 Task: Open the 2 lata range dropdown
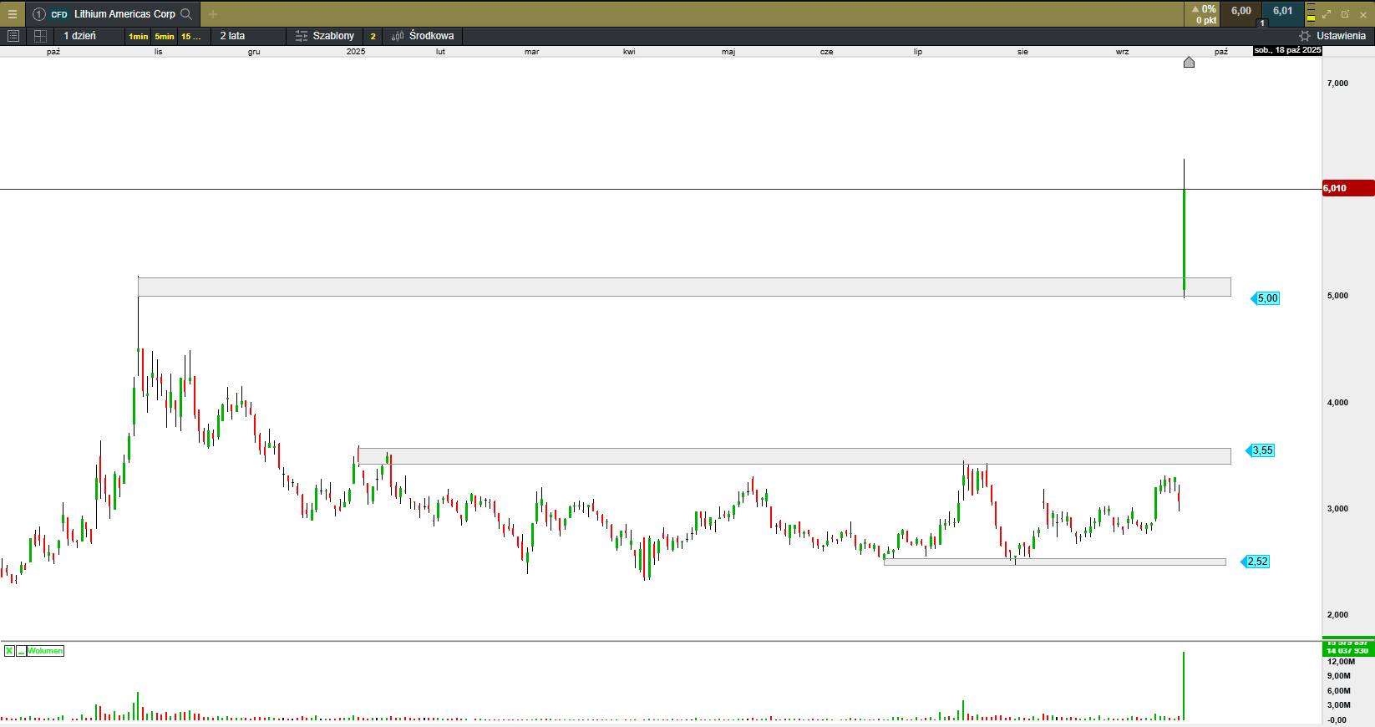click(232, 36)
